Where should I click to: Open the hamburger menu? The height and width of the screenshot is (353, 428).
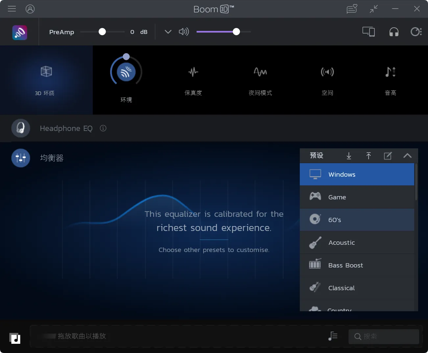point(12,9)
